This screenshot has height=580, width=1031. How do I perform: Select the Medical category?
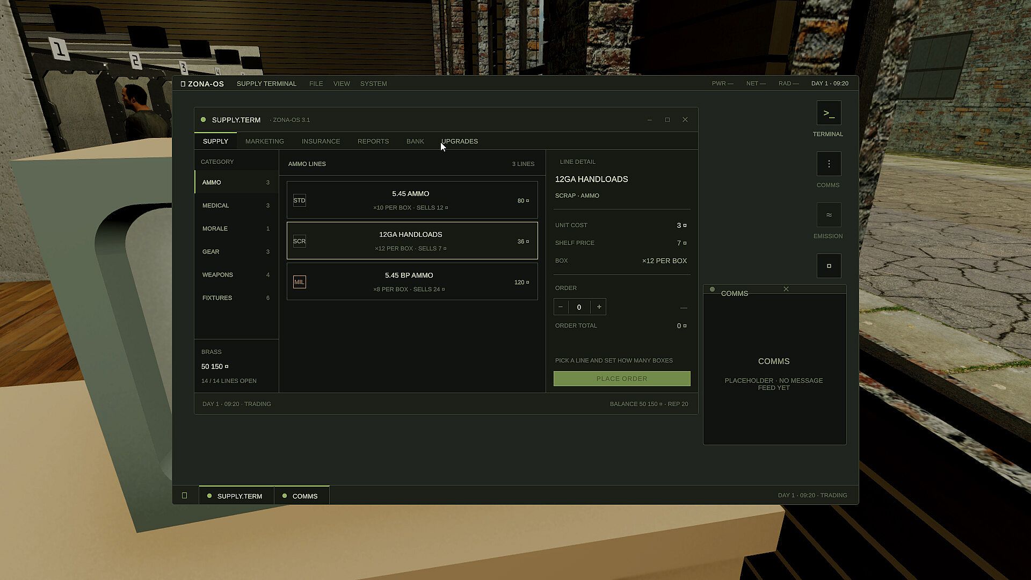[x=236, y=206]
